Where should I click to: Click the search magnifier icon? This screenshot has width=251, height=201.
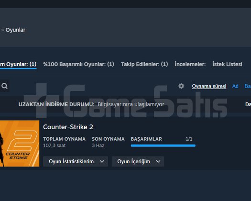pyautogui.click(x=4, y=86)
